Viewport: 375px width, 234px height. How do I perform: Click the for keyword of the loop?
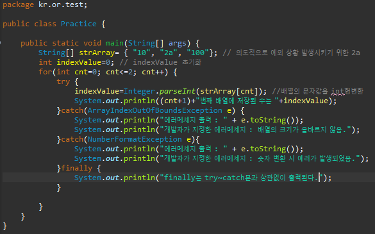click(x=46, y=72)
